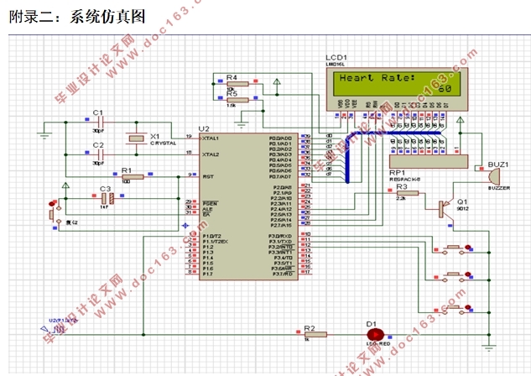Select resistor R4 symbol
The image size is (531, 376).
coord(237,84)
